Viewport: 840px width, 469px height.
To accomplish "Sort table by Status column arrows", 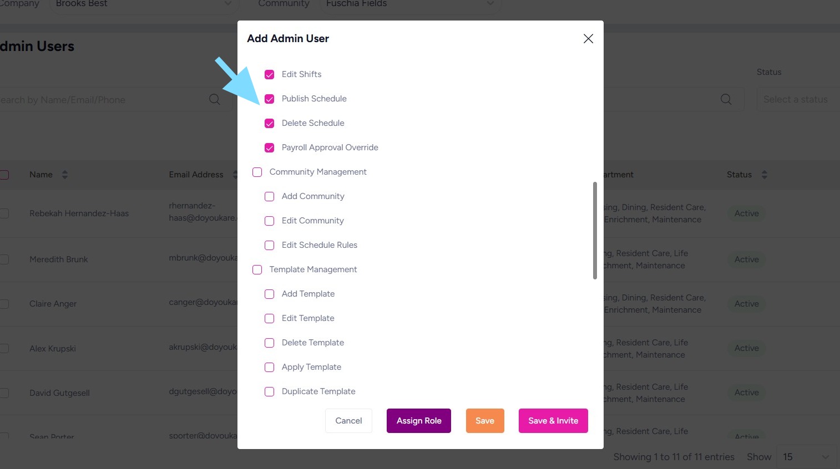I will [764, 175].
